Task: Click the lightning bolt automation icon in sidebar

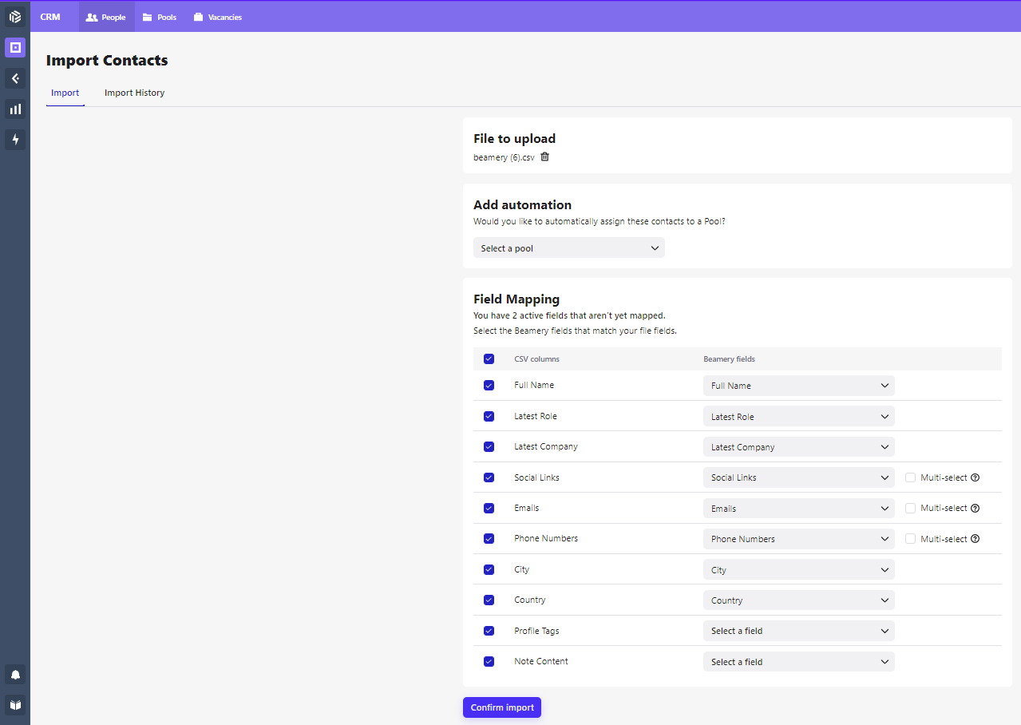Action: click(15, 140)
